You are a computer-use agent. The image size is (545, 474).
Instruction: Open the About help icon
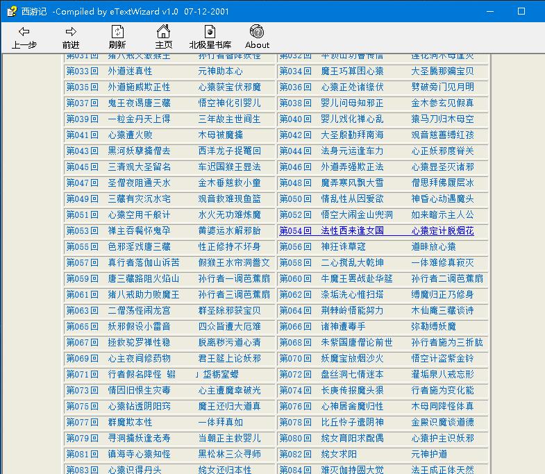point(257,31)
